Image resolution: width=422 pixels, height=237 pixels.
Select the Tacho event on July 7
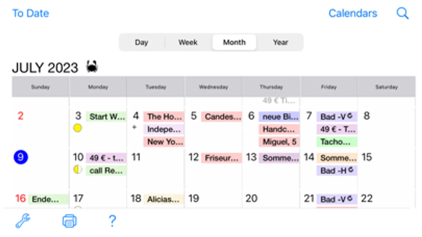(337, 142)
